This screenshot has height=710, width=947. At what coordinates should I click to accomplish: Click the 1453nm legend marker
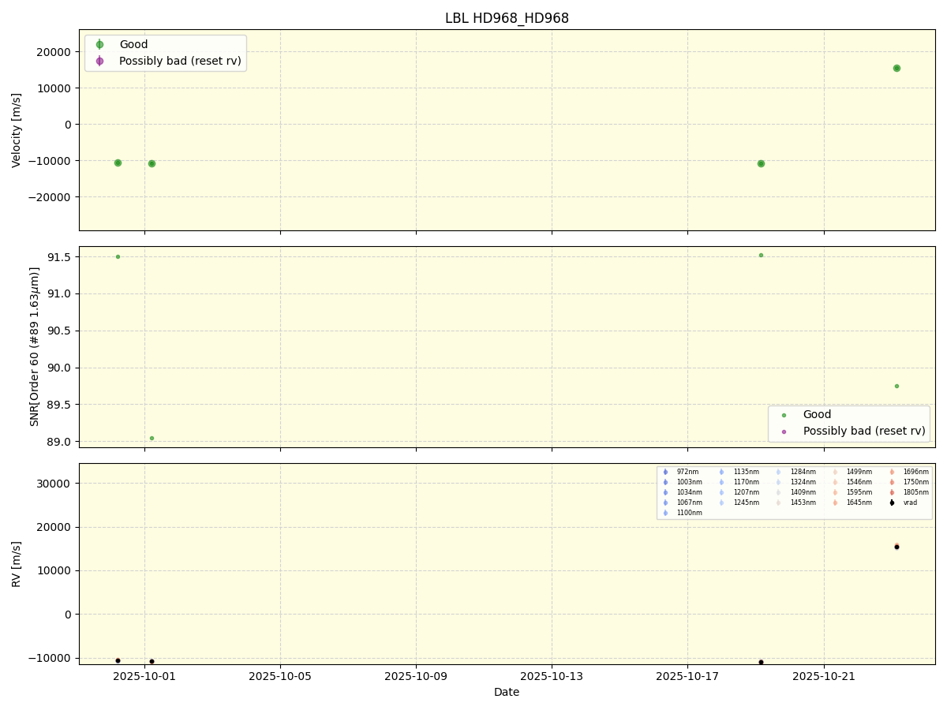778,503
